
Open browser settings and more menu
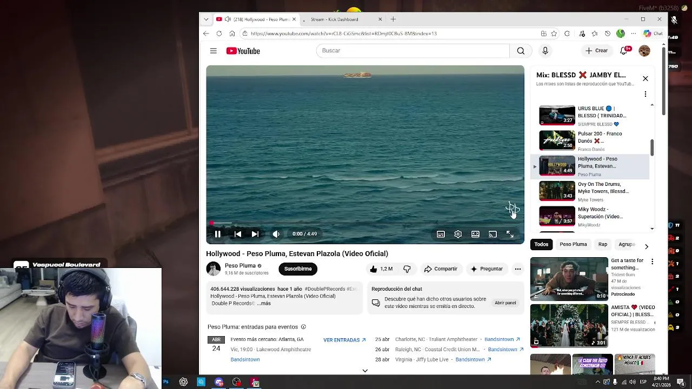pyautogui.click(x=634, y=33)
